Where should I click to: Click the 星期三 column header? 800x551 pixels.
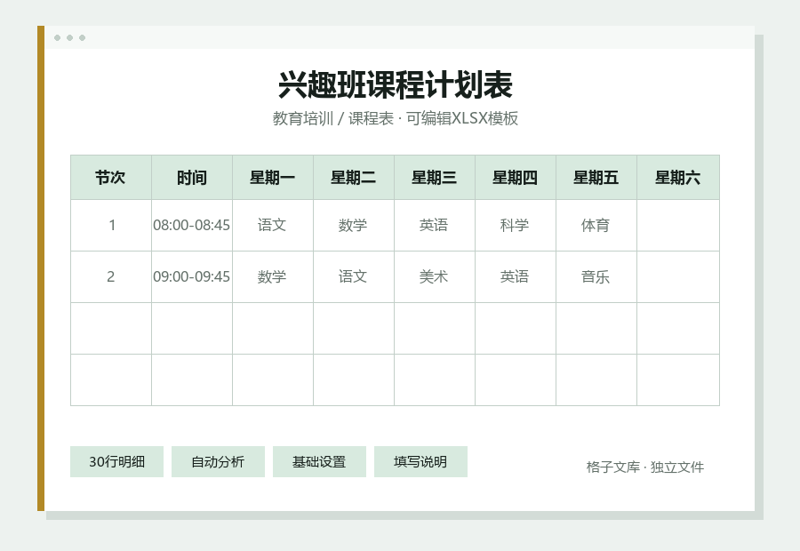(x=435, y=178)
